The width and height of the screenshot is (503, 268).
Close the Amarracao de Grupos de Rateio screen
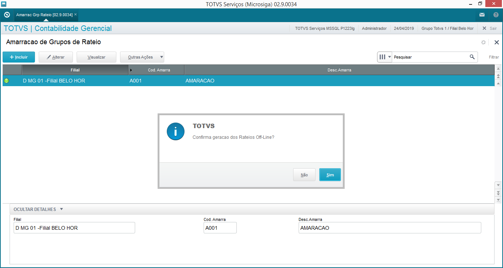point(496,42)
